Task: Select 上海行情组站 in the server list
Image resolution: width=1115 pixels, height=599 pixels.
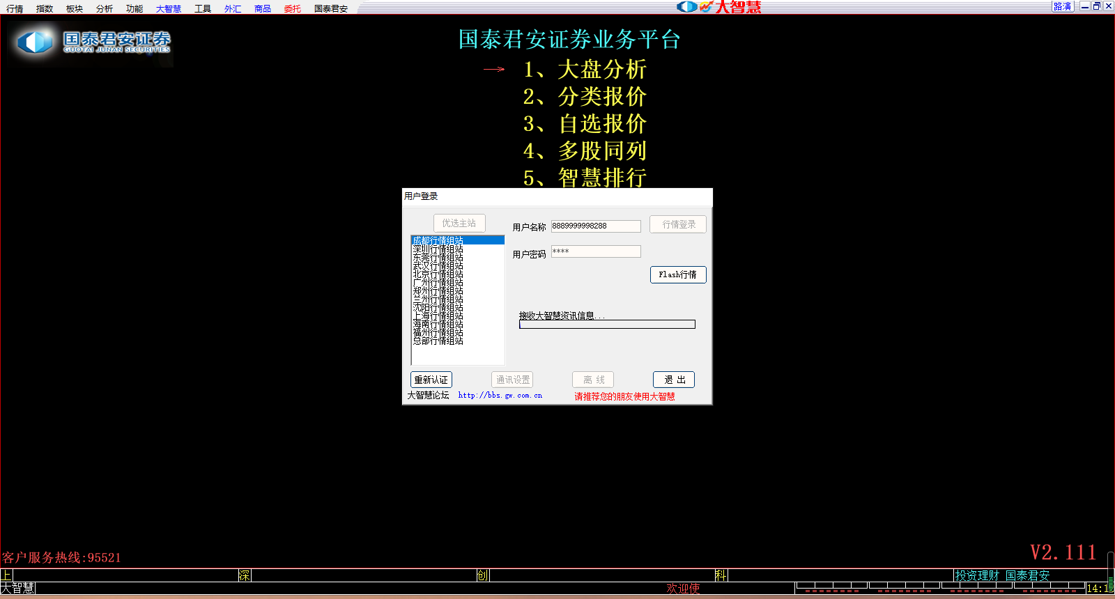Action: (438, 316)
